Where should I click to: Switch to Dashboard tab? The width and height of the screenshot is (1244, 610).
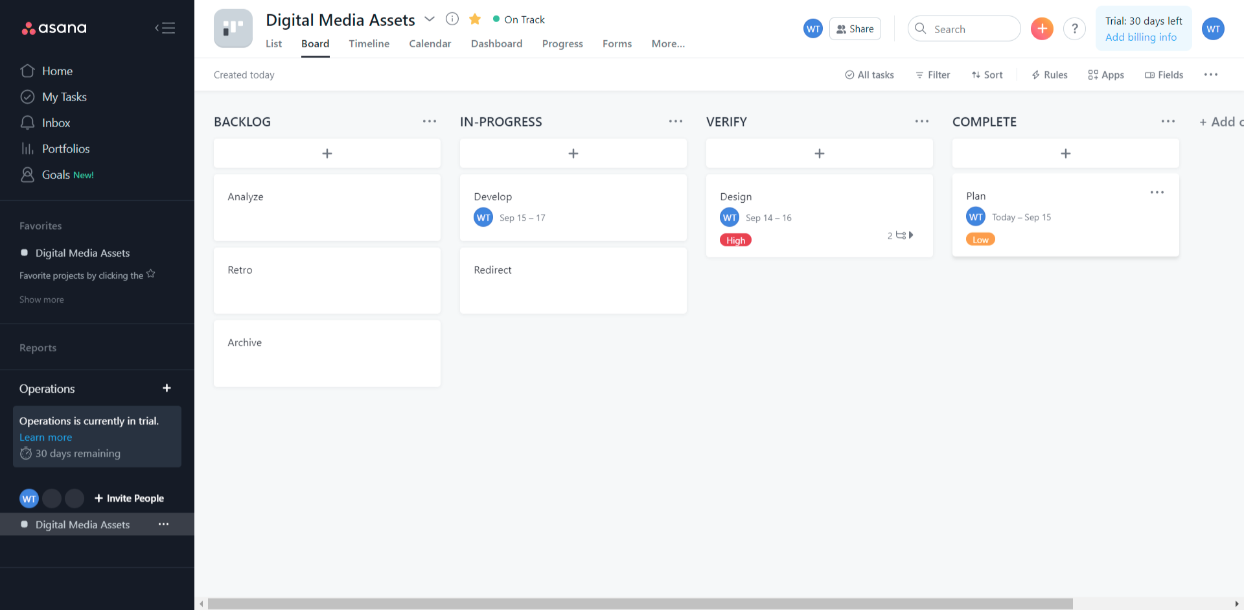coord(496,43)
